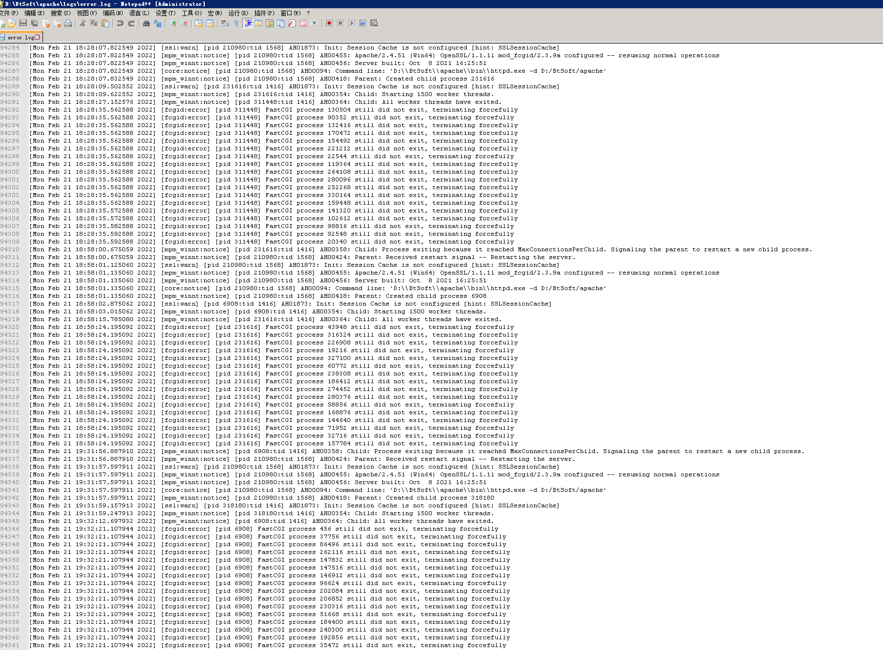Show all characters with pilcrow icon
The height and width of the screenshot is (650, 883).
236,23
